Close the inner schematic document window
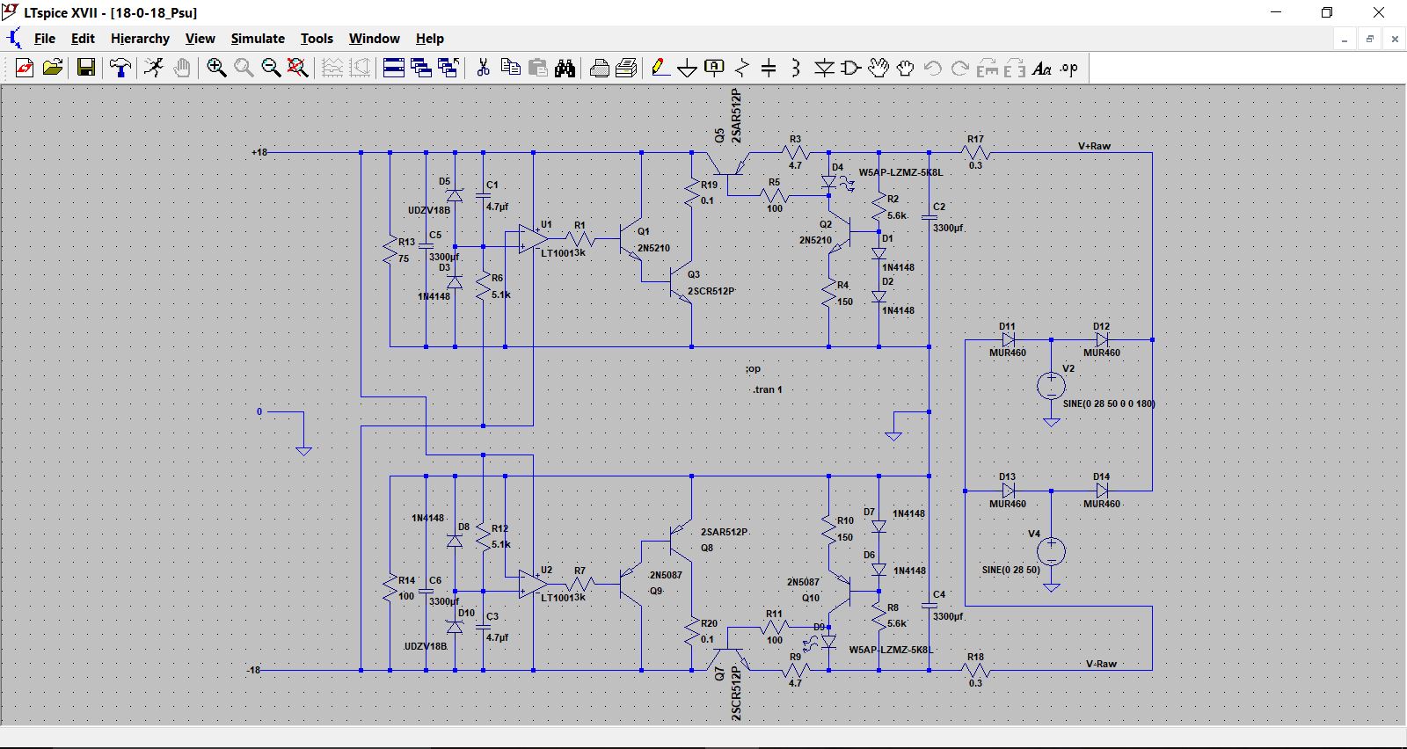The width and height of the screenshot is (1407, 749). [1395, 39]
